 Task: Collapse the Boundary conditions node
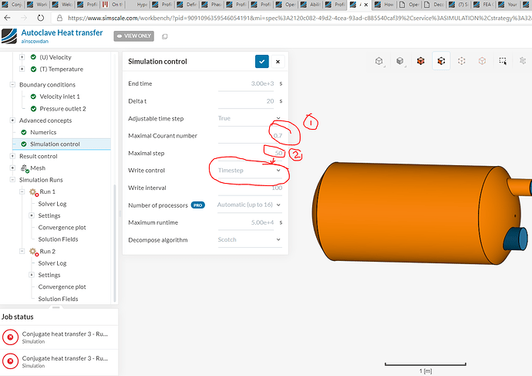point(12,85)
